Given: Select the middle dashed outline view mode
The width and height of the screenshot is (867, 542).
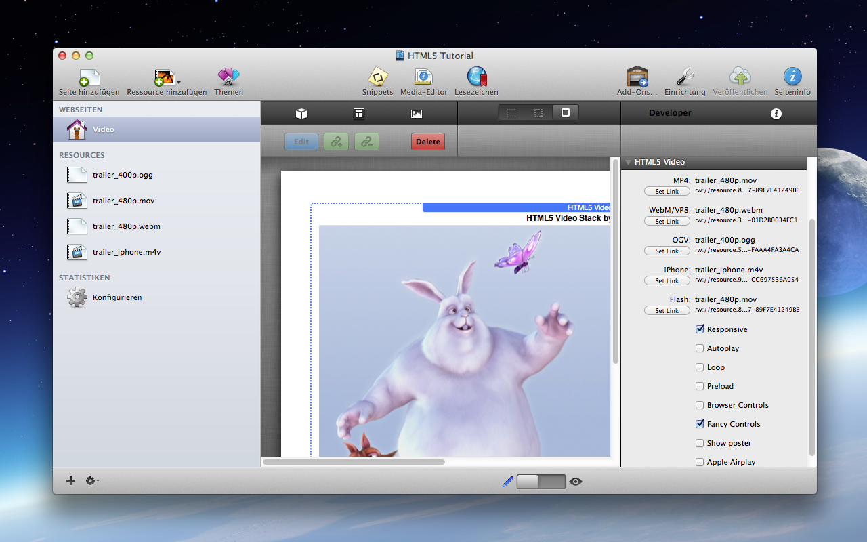Looking at the screenshot, I should coord(538,113).
